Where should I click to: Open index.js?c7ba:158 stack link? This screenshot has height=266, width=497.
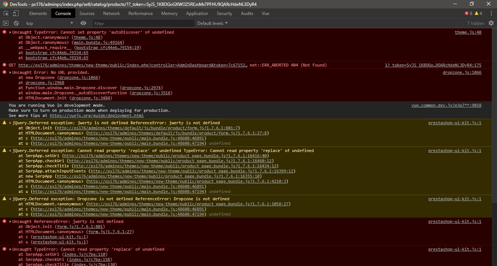(x=89, y=259)
